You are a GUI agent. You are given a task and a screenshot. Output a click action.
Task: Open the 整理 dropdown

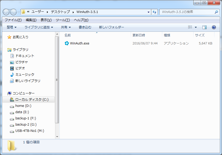(x=12, y=27)
